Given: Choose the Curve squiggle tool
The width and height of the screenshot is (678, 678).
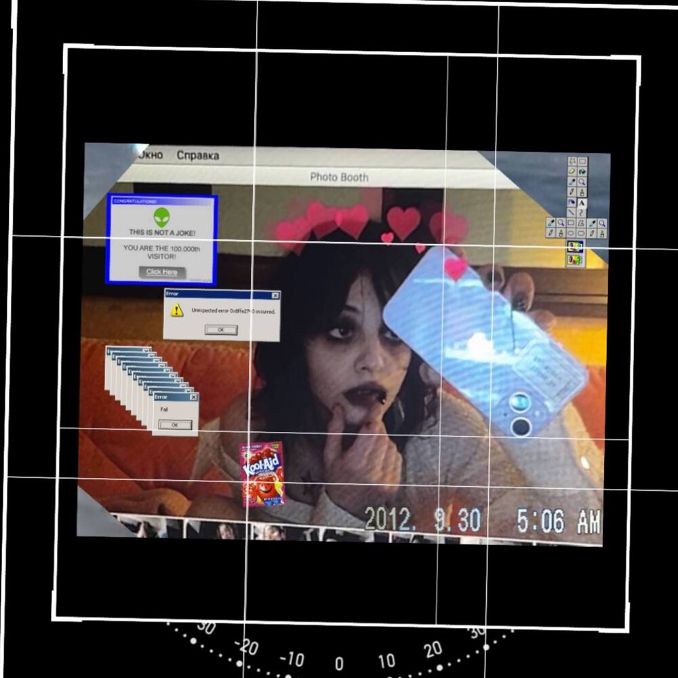Looking at the screenshot, I should 582,213.
